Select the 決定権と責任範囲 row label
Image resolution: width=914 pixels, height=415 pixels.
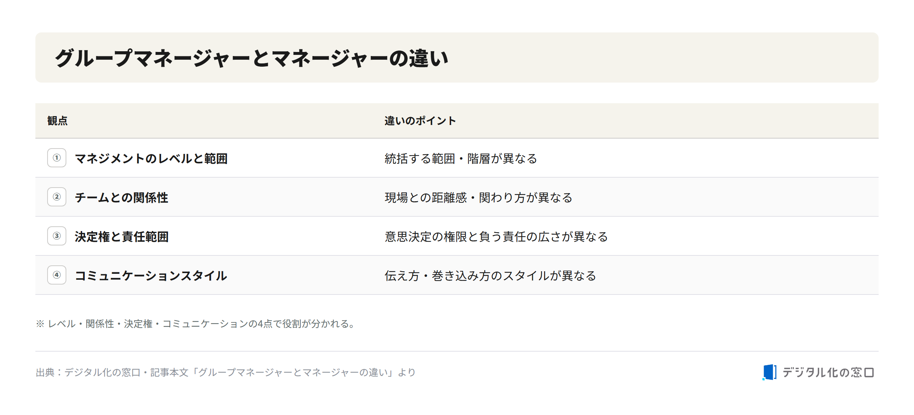coord(122,237)
